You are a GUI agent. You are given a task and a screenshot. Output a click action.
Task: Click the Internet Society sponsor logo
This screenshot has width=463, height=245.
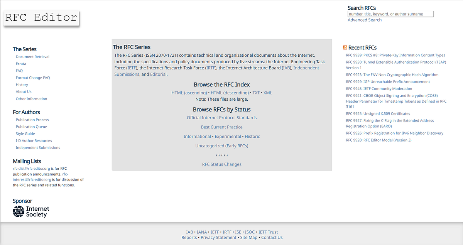[31, 211]
